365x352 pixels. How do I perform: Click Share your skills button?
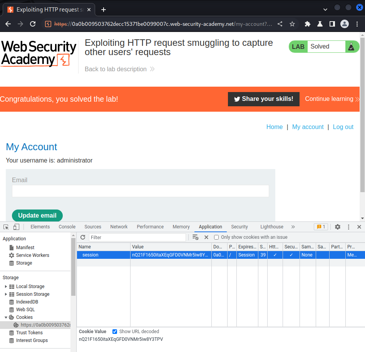point(263,99)
